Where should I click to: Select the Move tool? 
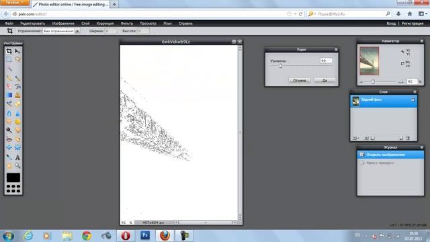tap(17, 51)
